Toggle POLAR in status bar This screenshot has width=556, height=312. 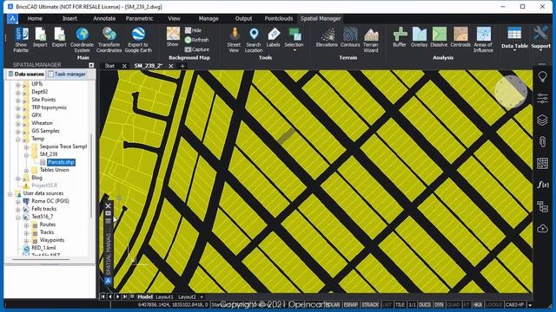click(x=333, y=304)
